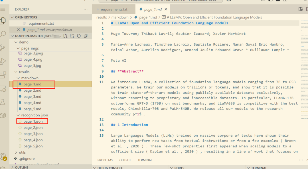Open the Explorer view in activity bar

3,20
